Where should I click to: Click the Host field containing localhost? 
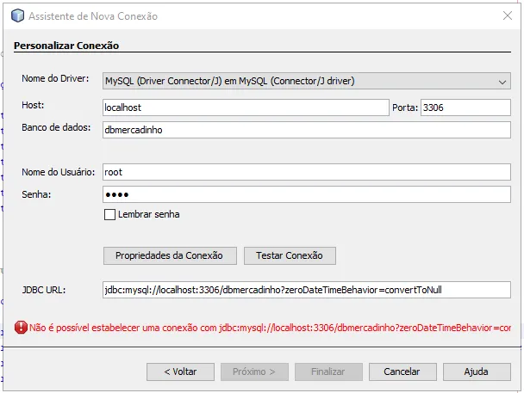pyautogui.click(x=246, y=107)
